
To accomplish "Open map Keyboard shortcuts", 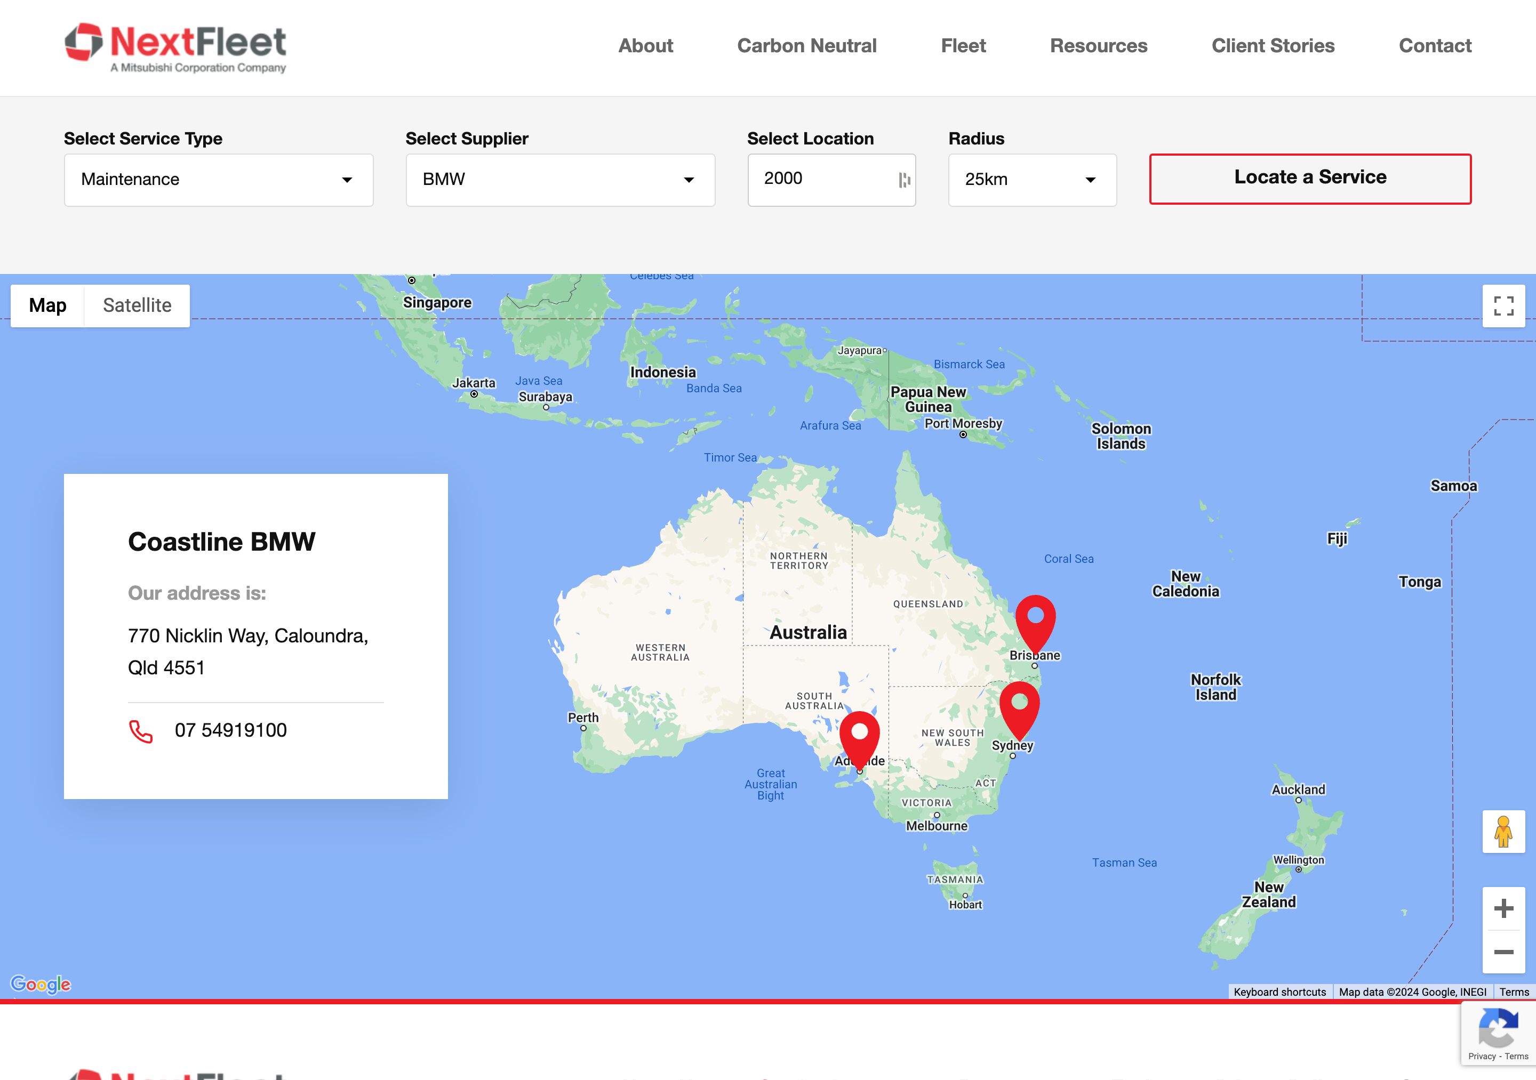I will coord(1279,992).
